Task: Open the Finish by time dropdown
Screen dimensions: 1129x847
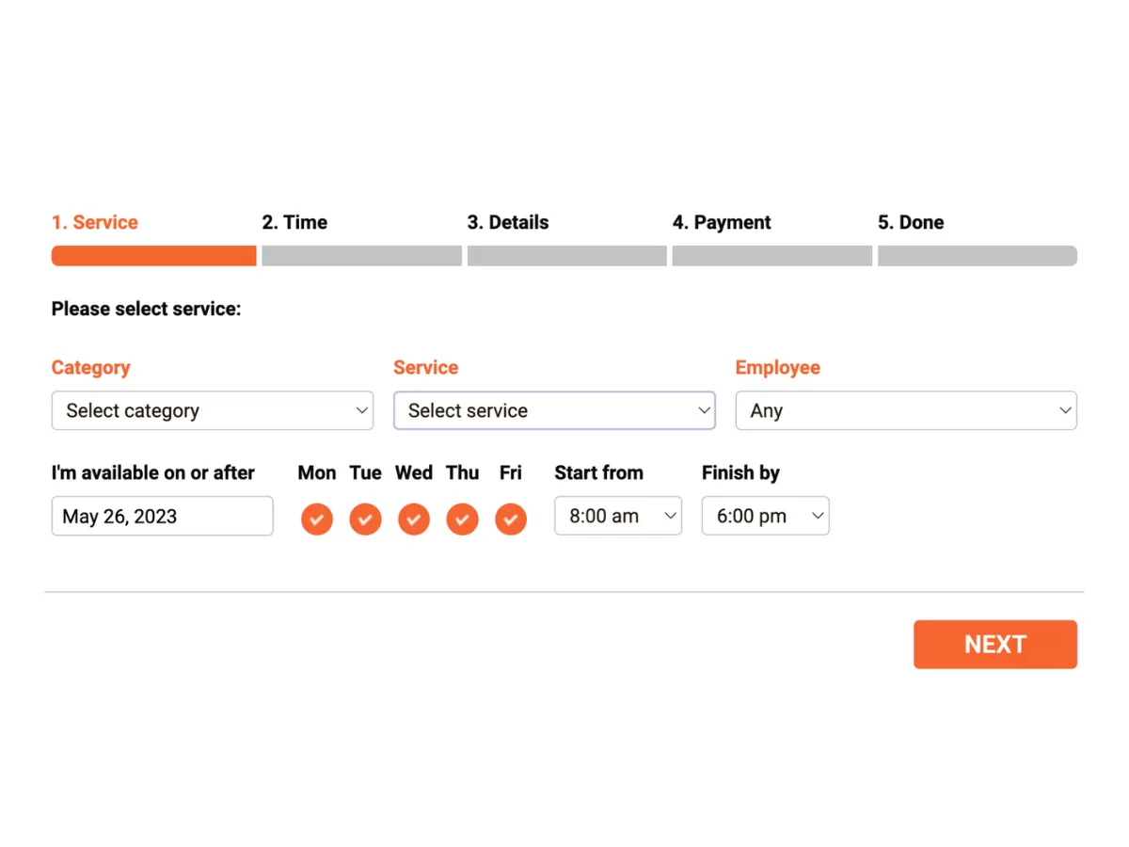Action: (x=766, y=517)
